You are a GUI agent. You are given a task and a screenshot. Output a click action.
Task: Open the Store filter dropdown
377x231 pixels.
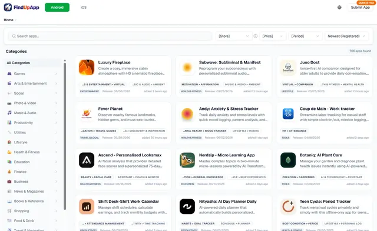[x=234, y=36]
